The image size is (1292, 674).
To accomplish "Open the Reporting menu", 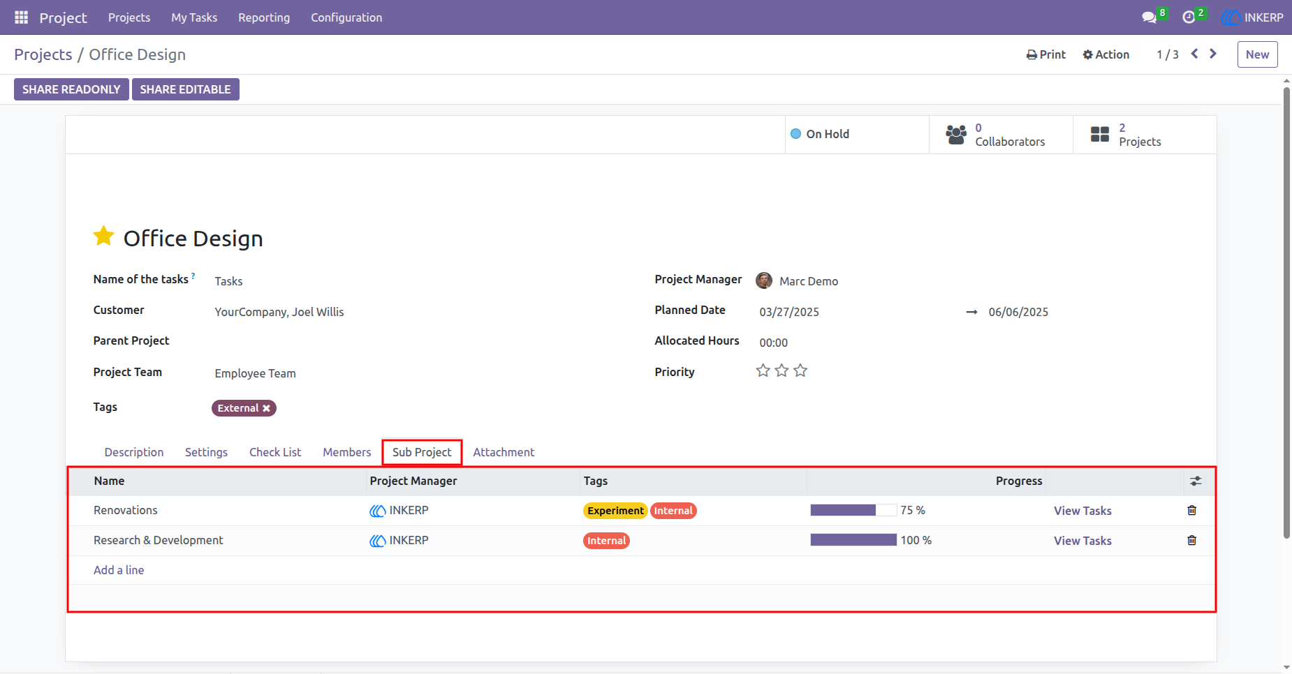I will pos(264,17).
